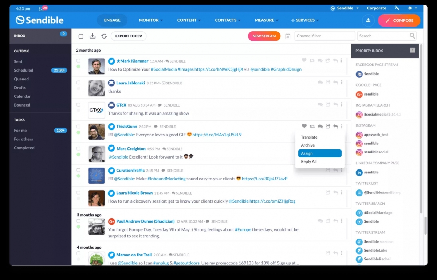Open the archive icon in Priority Inbox header
437x280 pixels.
point(412,50)
